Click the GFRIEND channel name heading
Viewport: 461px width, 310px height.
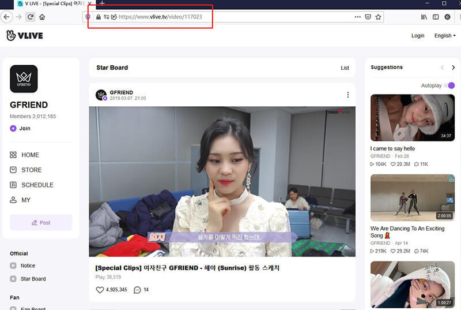pyautogui.click(x=29, y=105)
